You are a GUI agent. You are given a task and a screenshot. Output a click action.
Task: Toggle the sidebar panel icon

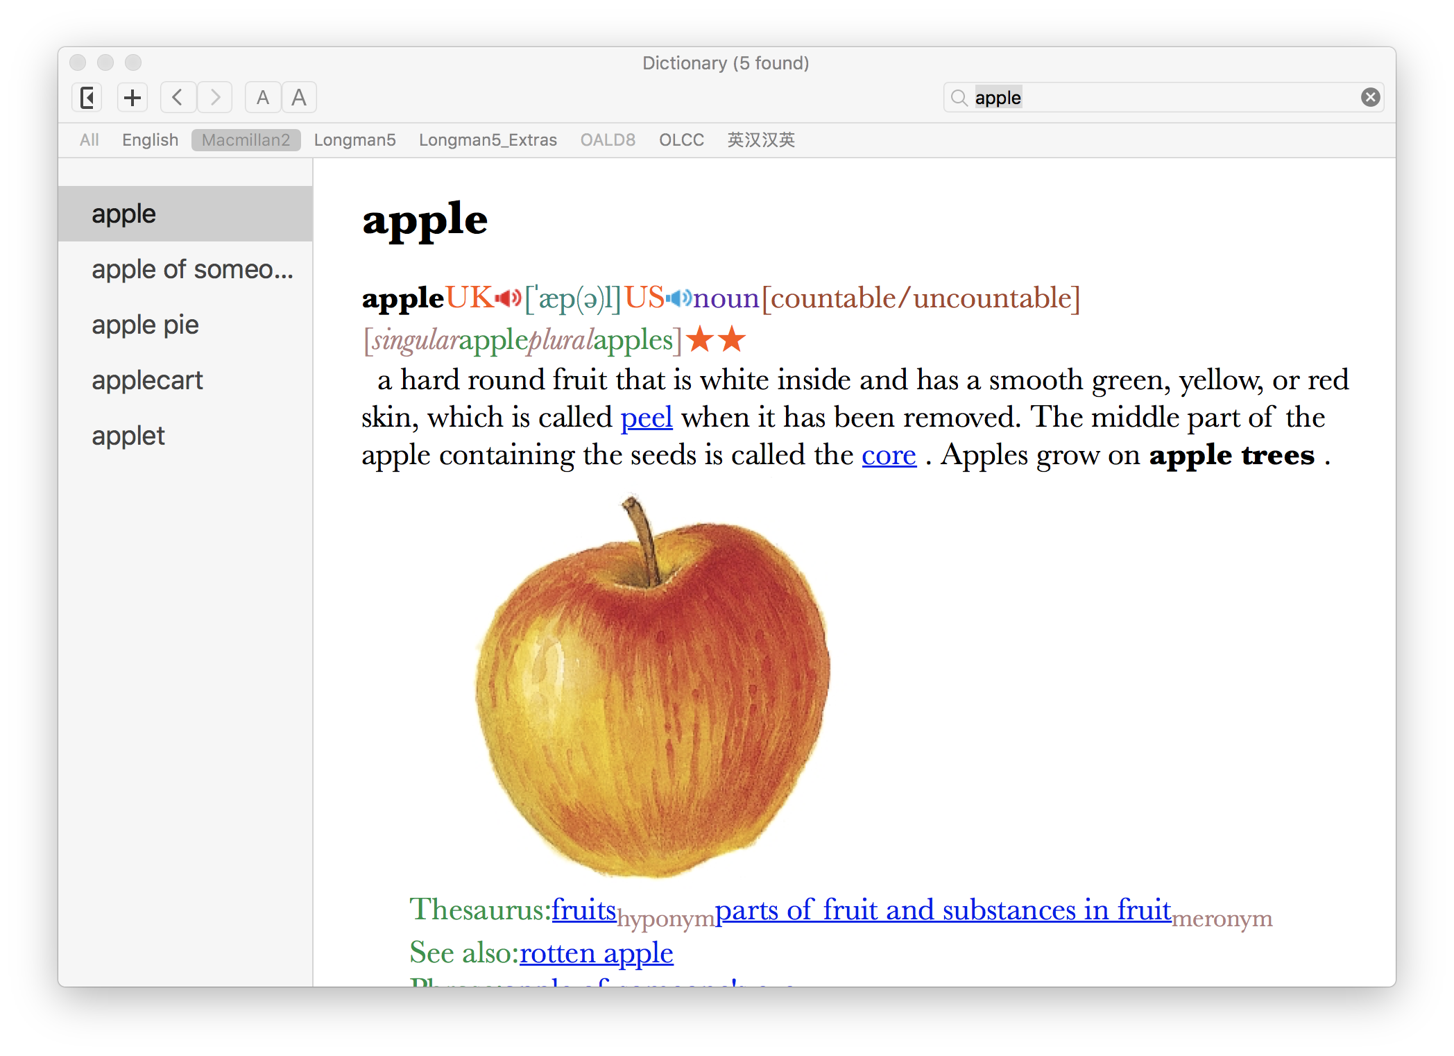(88, 97)
